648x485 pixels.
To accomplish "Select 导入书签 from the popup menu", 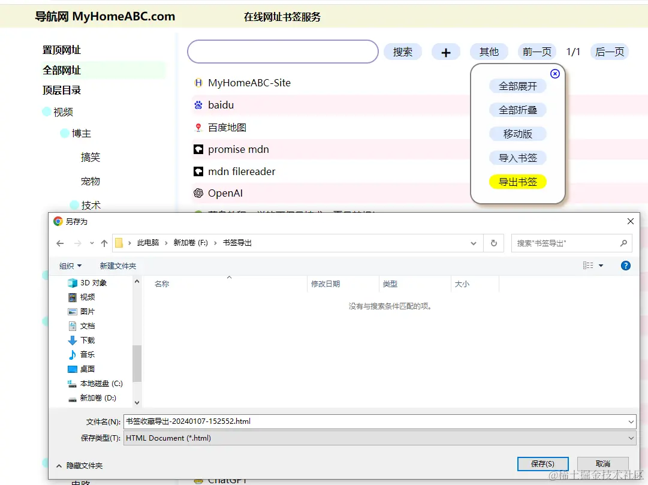I will click(517, 158).
